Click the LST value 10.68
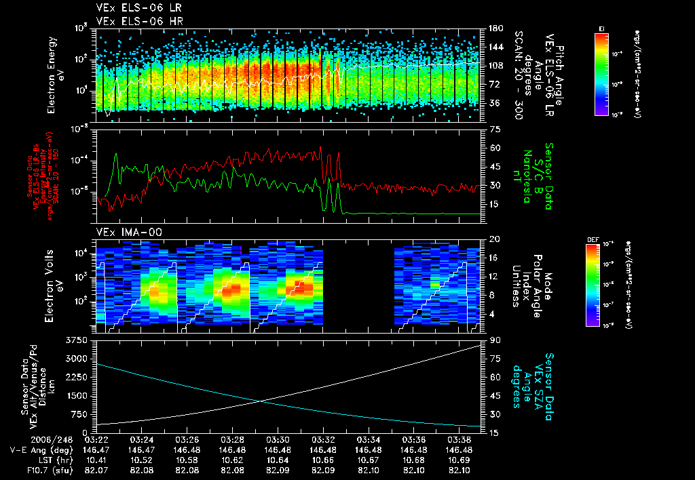The width and height of the screenshot is (695, 480). pyautogui.click(x=414, y=460)
